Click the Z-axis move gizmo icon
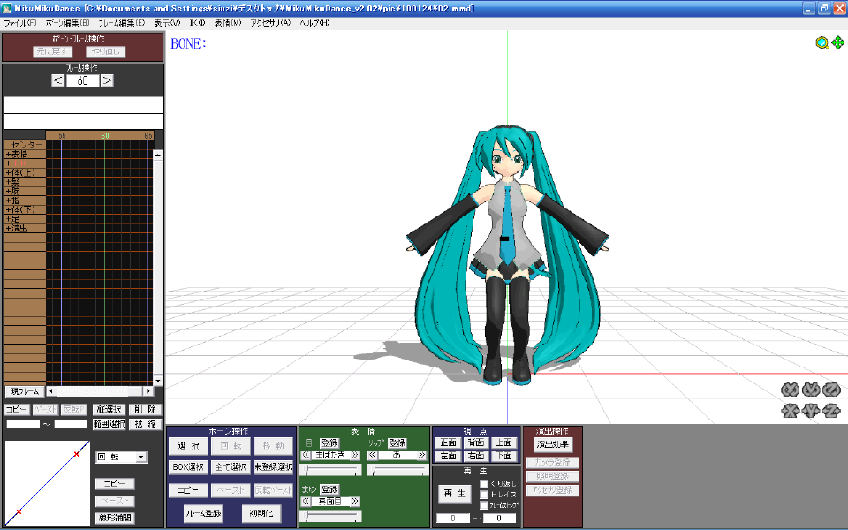 click(831, 411)
